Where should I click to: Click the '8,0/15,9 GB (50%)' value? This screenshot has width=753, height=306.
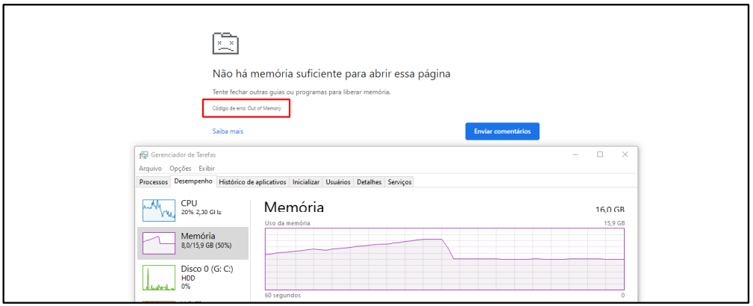coord(206,245)
